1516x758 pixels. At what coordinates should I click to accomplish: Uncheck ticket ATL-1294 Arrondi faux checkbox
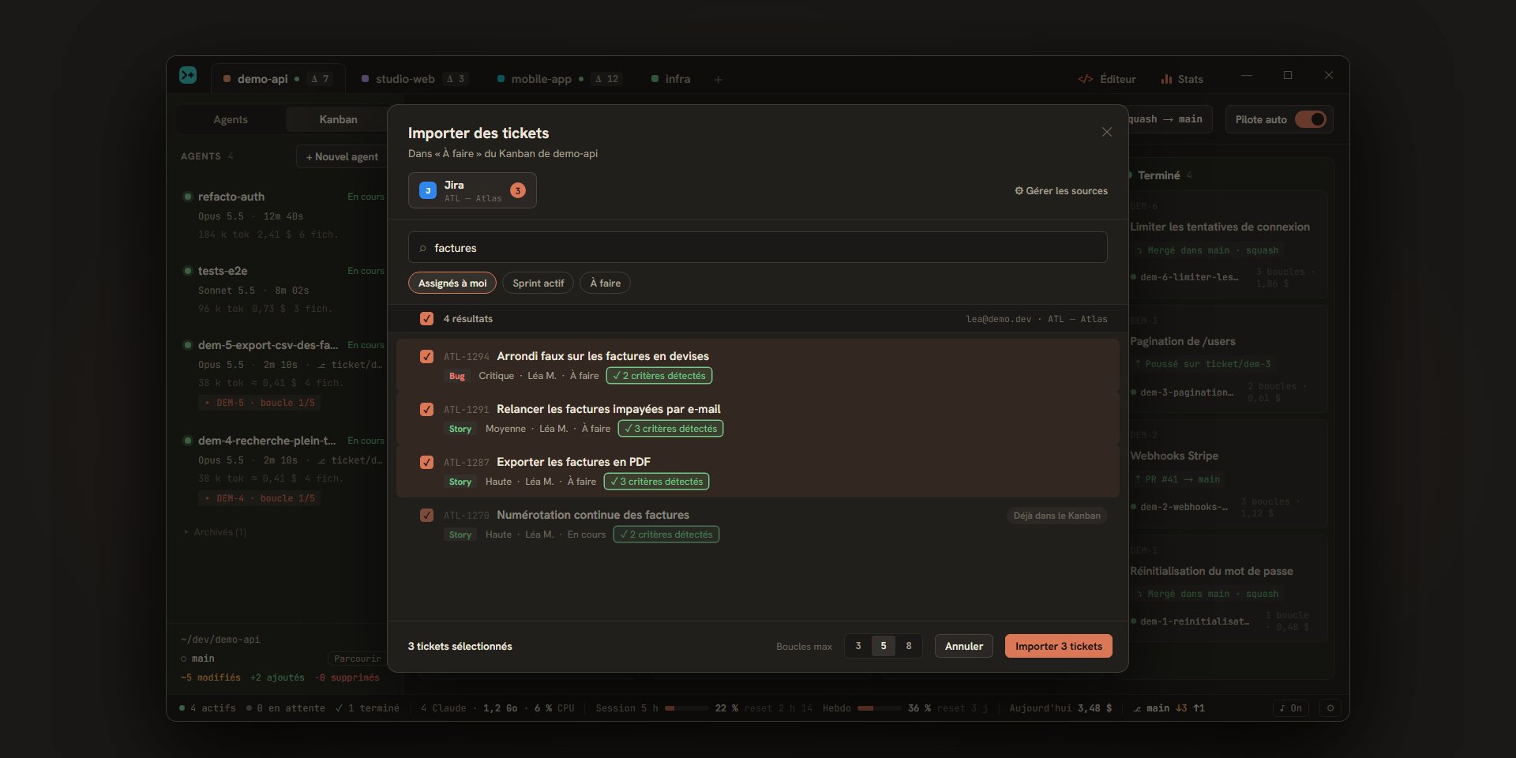click(x=426, y=356)
